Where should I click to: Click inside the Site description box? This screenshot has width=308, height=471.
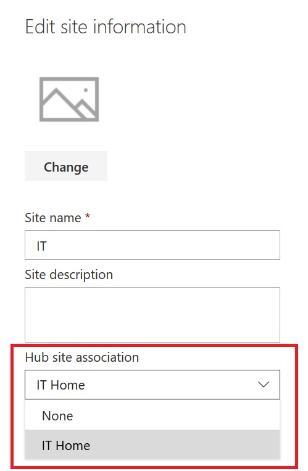pyautogui.click(x=152, y=315)
